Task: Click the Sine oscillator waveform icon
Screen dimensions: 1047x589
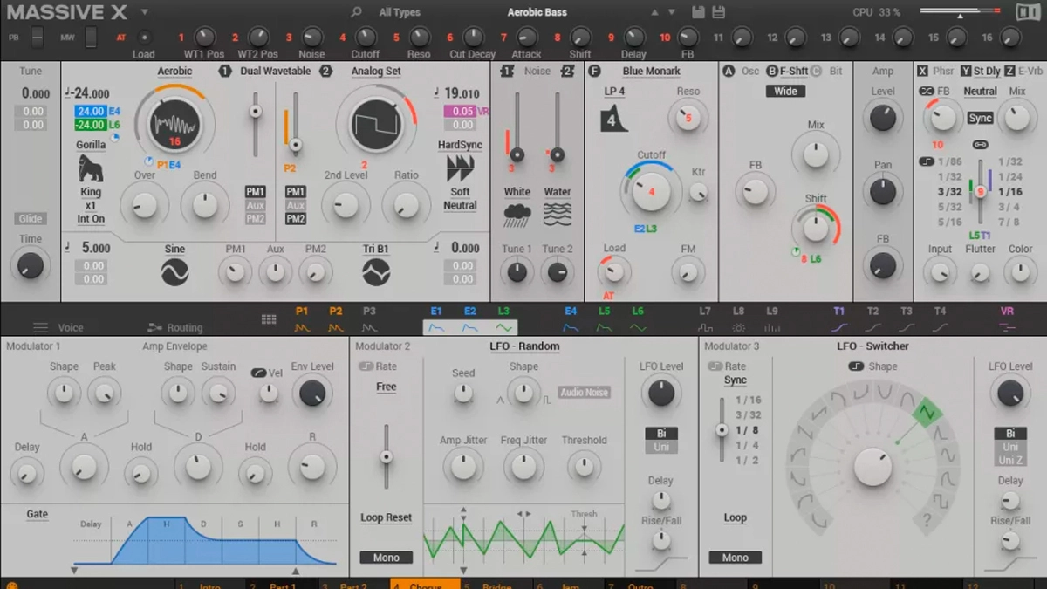Action: 174,272
